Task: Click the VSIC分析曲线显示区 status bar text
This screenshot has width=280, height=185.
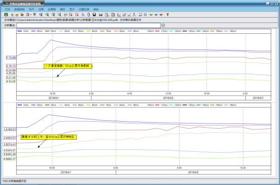Action: click(x=14, y=181)
